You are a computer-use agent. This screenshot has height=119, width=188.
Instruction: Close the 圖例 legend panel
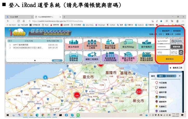180,76
